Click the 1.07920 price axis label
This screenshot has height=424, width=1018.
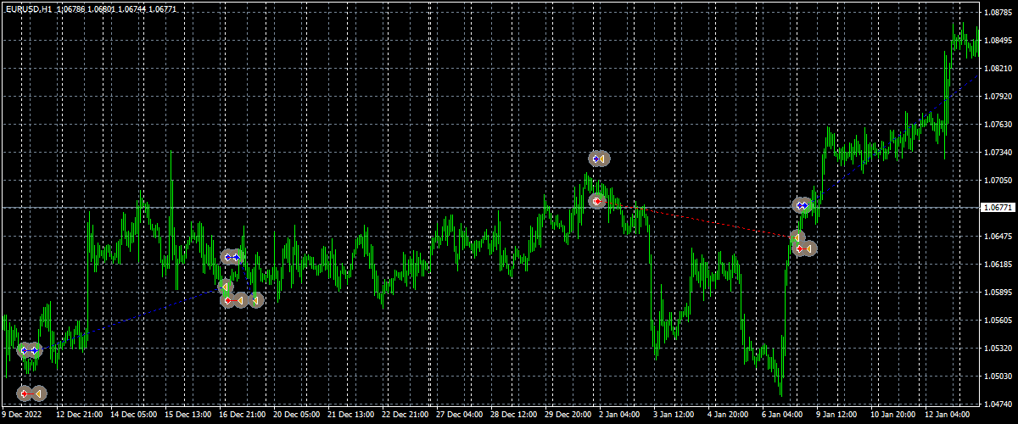998,97
